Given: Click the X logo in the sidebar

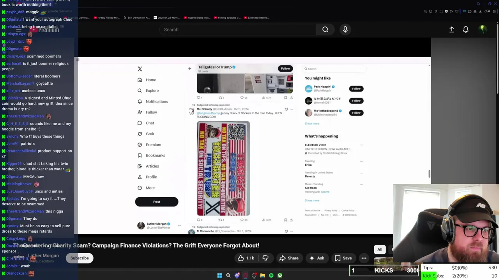Looking at the screenshot, I should 140,69.
